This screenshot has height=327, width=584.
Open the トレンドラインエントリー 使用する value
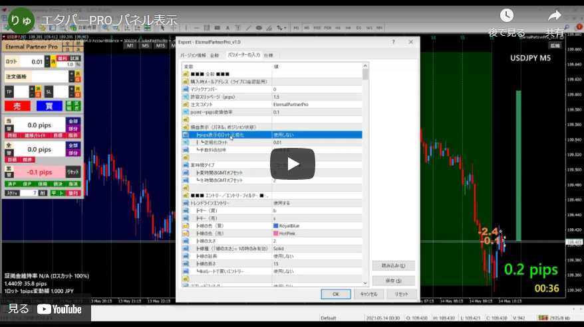pos(317,203)
